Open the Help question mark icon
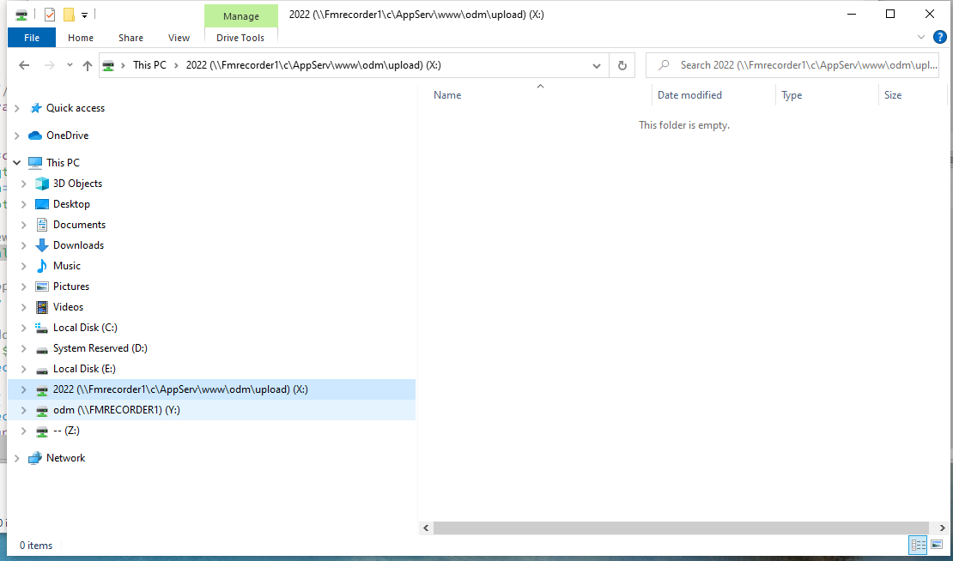The width and height of the screenshot is (953, 561). coord(939,38)
